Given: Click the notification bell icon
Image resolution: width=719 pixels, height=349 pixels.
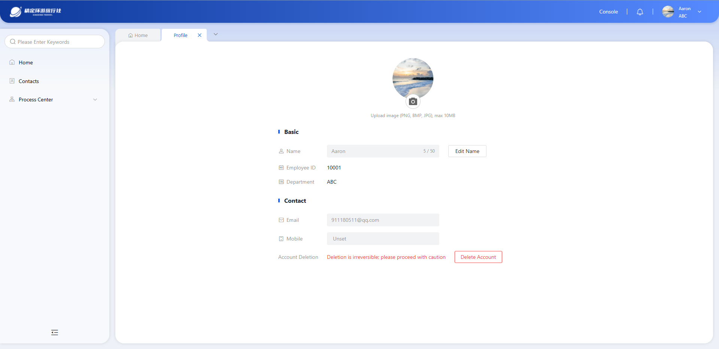Looking at the screenshot, I should [x=640, y=12].
